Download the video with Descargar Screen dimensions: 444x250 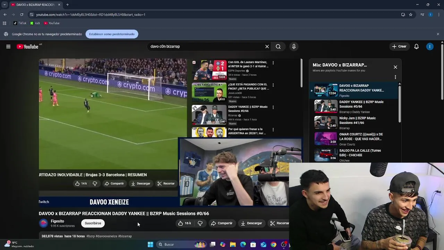(x=251, y=223)
